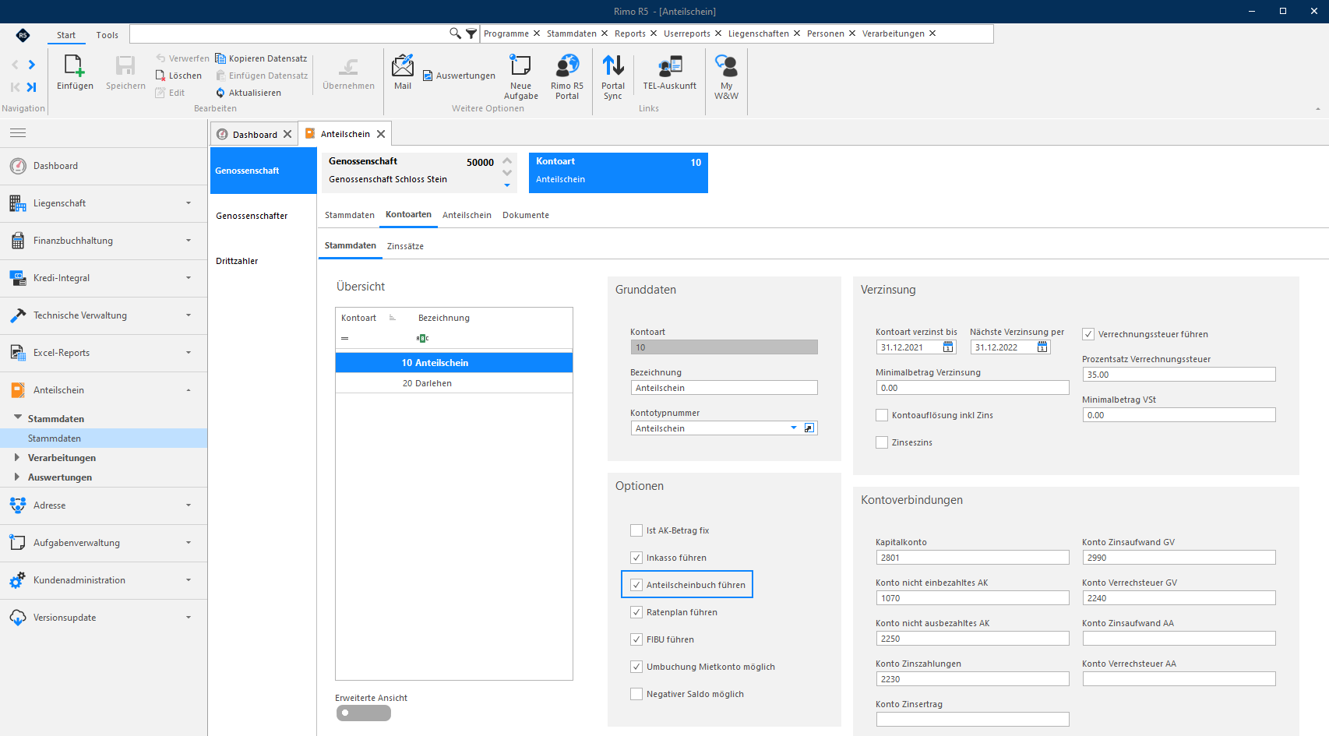Collapse Stammdaten tree node

pyautogui.click(x=17, y=418)
